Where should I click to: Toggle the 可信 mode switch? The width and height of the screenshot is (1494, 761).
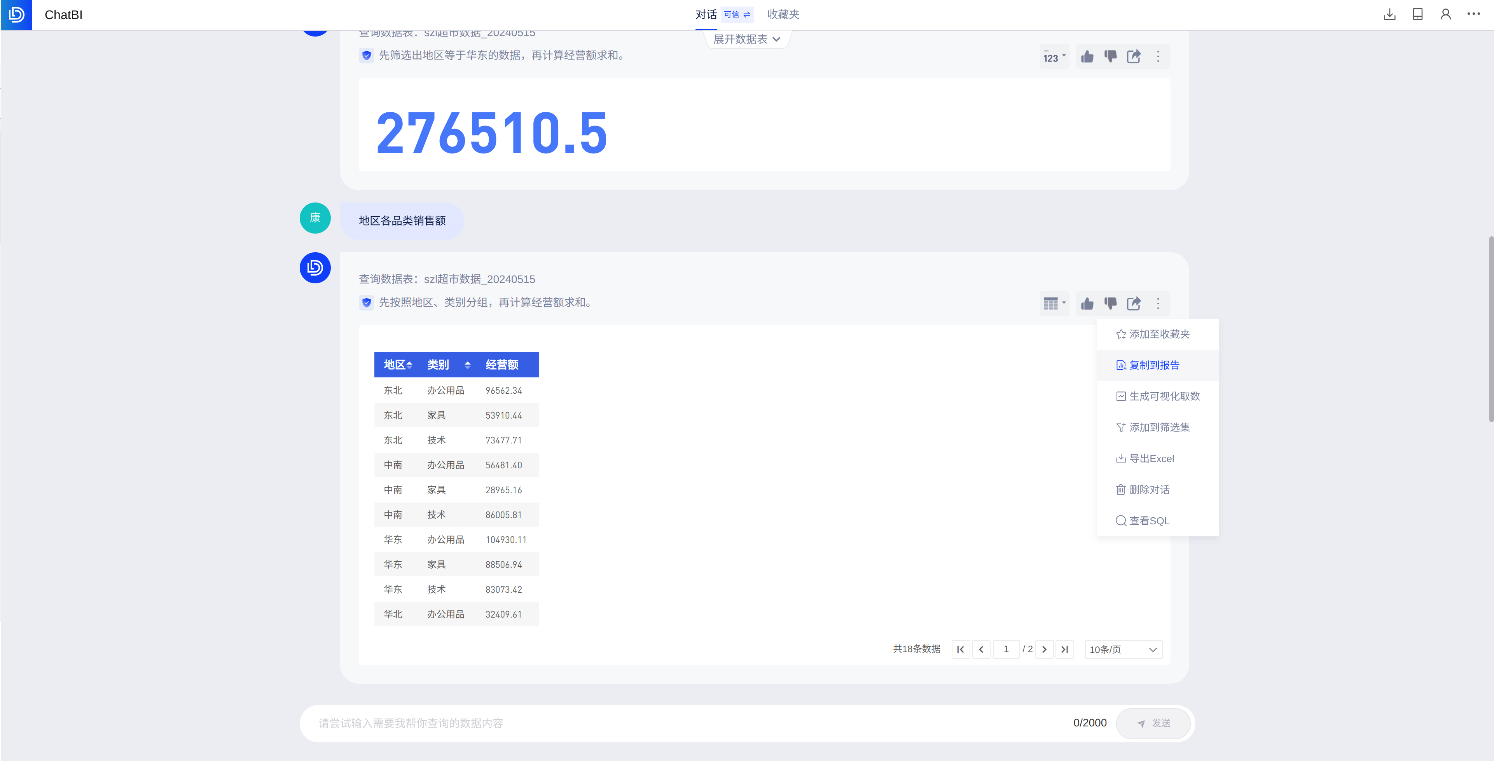pos(737,14)
